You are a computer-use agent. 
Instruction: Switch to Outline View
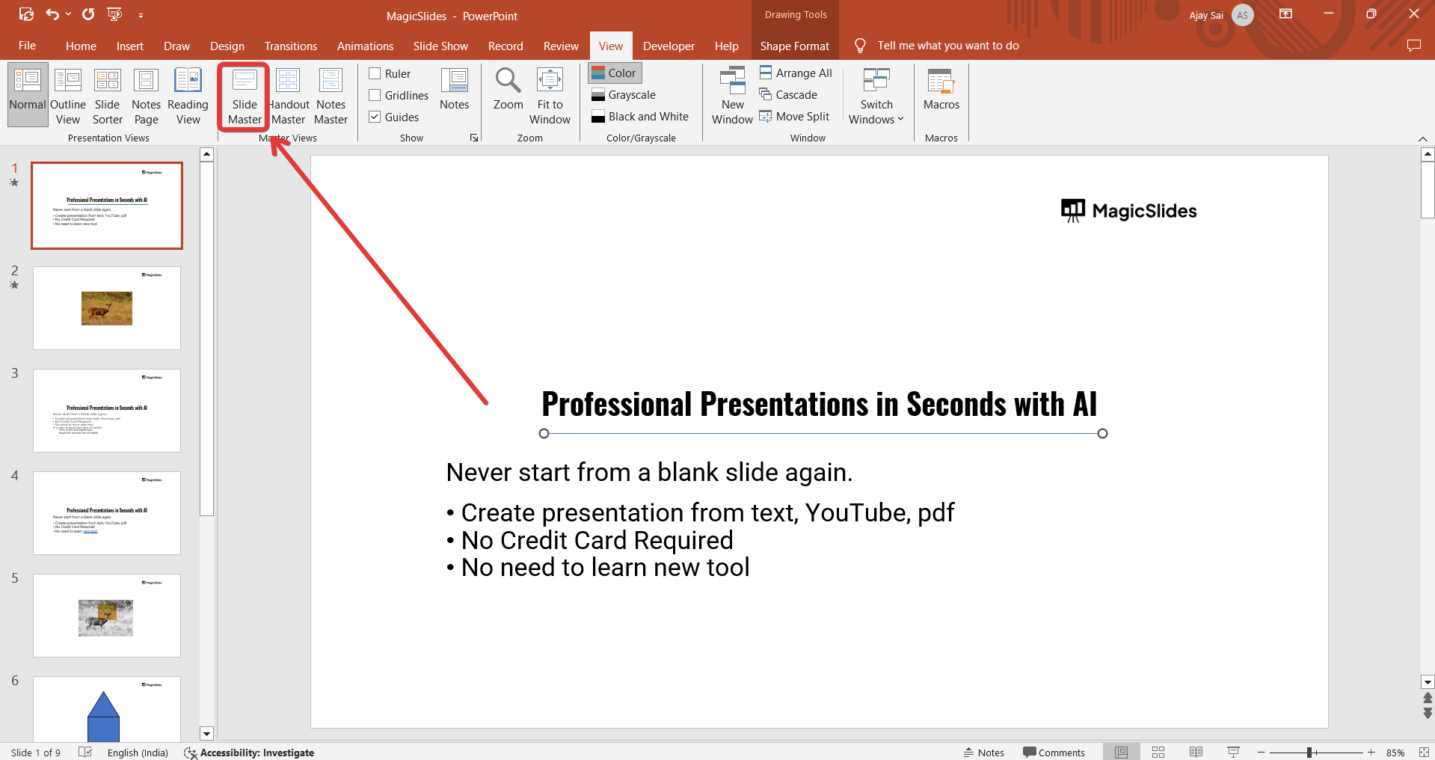68,96
